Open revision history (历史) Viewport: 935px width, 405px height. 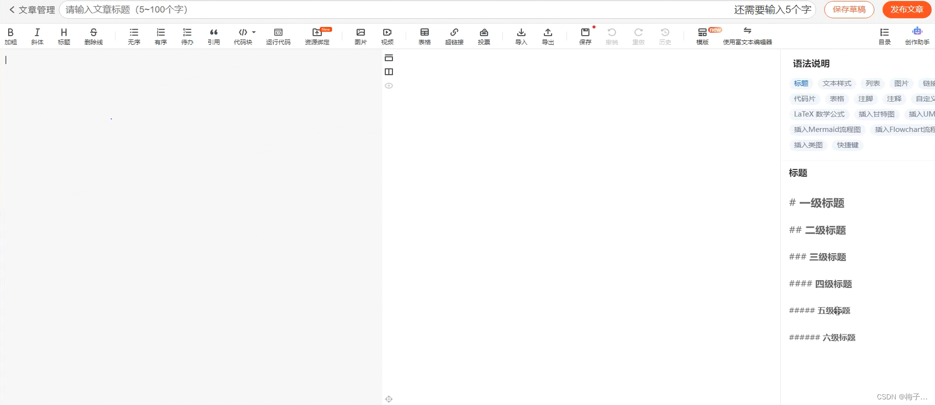(x=665, y=37)
